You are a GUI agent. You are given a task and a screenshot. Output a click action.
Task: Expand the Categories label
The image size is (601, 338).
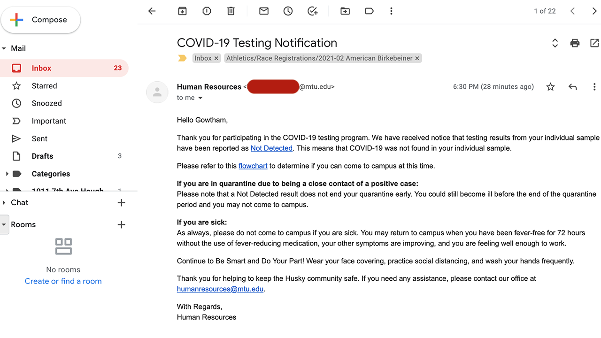[7, 174]
